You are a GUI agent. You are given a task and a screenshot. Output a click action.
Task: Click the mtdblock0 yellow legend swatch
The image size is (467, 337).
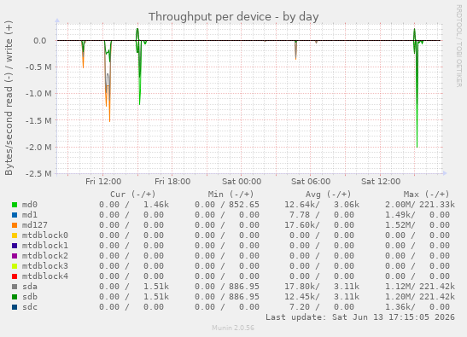tap(15, 235)
